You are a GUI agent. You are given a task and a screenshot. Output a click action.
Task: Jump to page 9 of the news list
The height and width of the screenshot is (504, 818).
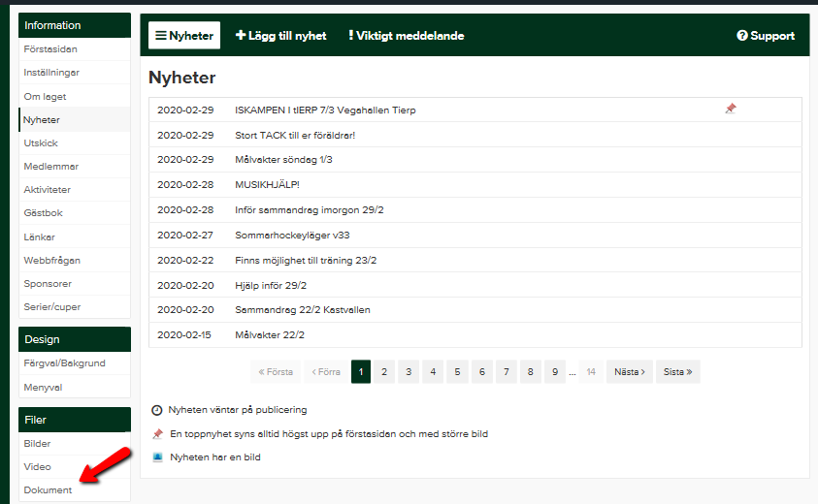click(554, 371)
